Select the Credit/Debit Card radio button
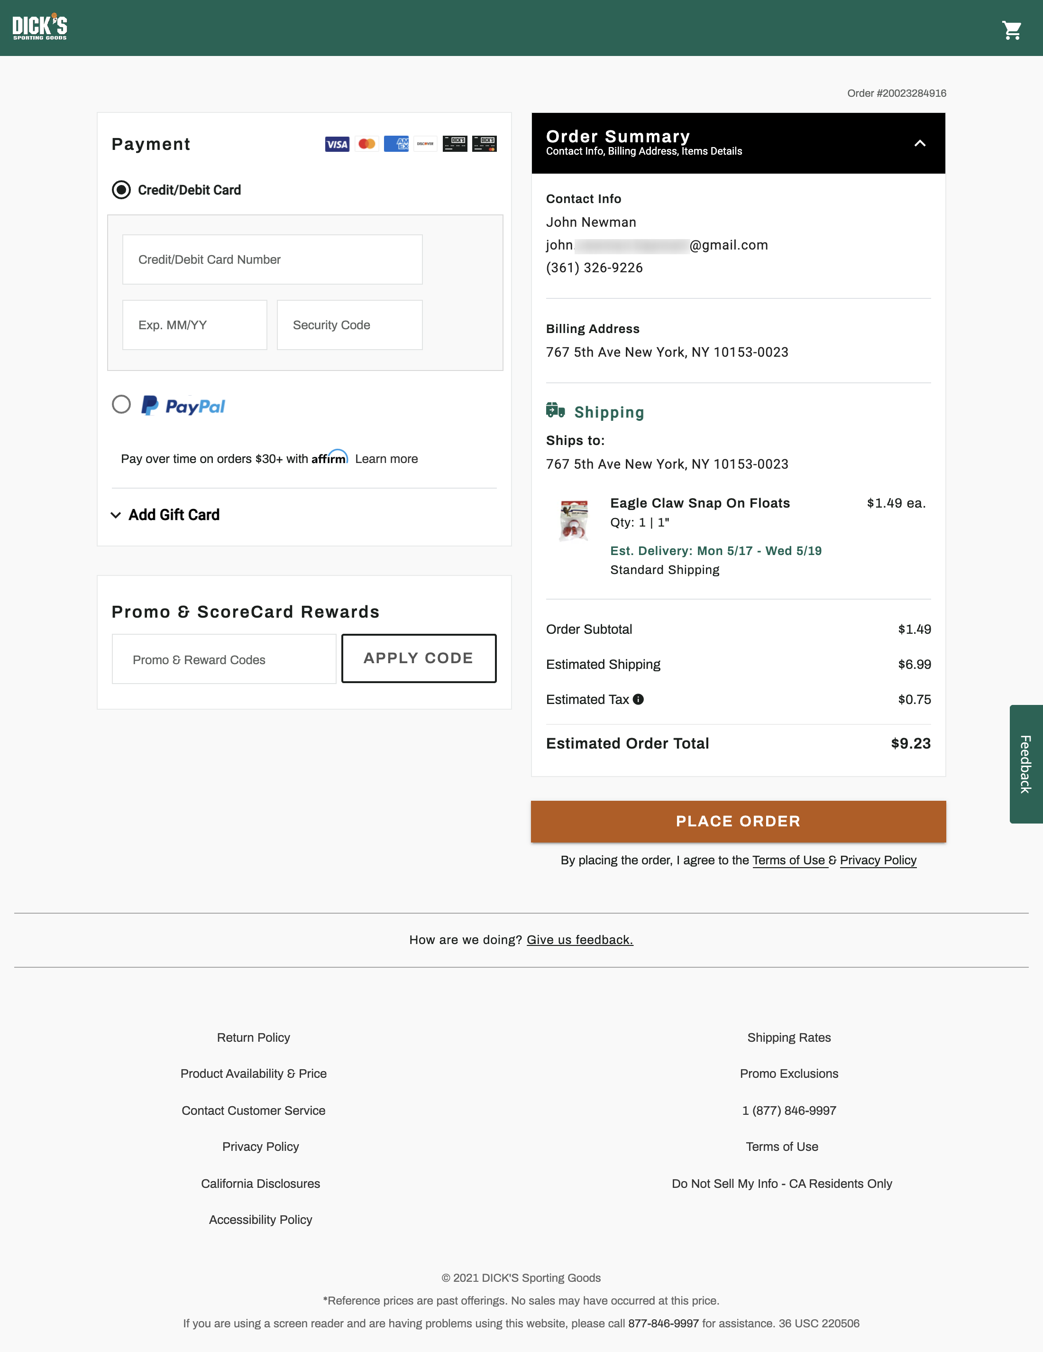Viewport: 1043px width, 1352px height. coord(121,190)
